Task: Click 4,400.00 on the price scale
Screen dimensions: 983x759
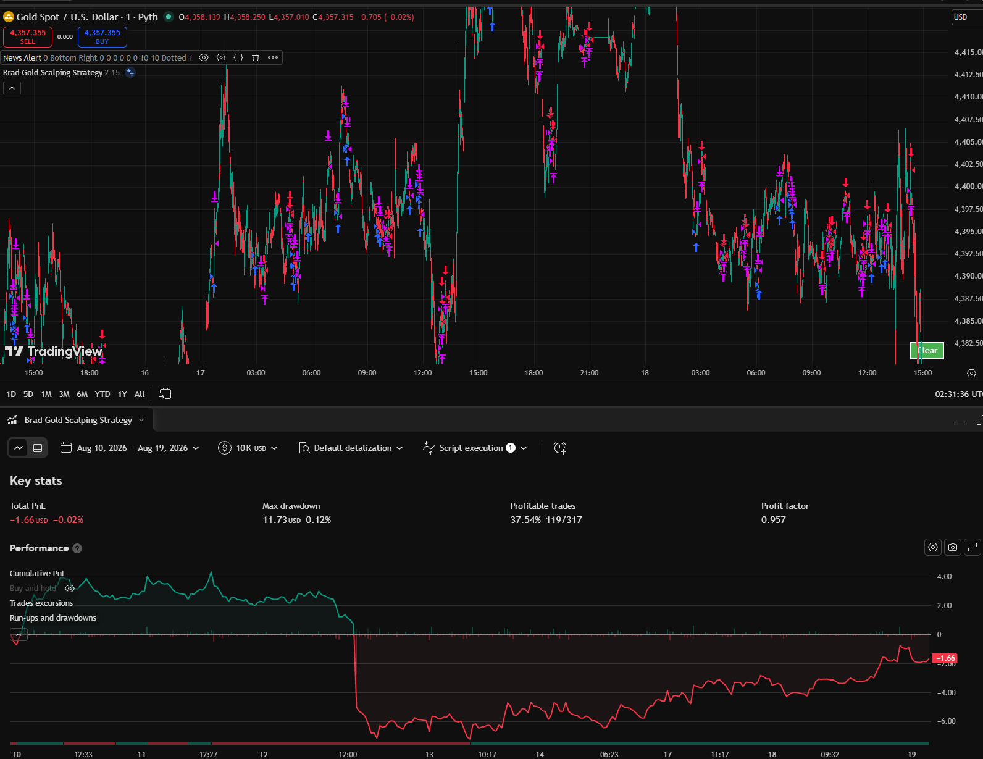Action: (x=968, y=187)
